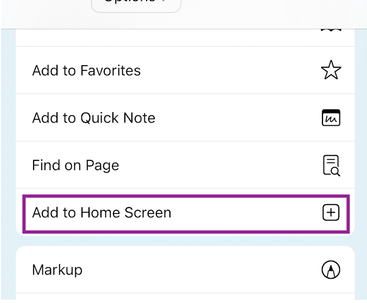Click the Find on Page magnifier document icon
This screenshot has width=367, height=303.
tap(331, 165)
